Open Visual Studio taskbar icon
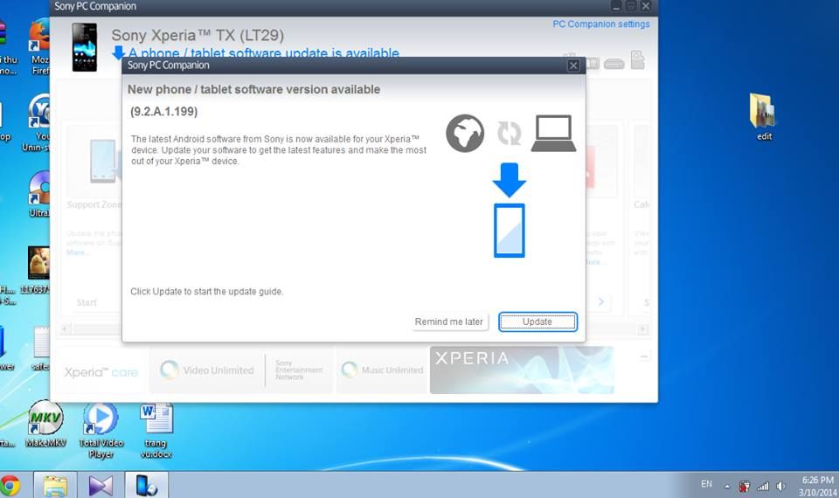 point(101,486)
